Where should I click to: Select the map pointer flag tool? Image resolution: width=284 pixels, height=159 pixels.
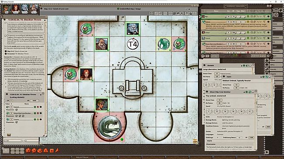pos(178,13)
